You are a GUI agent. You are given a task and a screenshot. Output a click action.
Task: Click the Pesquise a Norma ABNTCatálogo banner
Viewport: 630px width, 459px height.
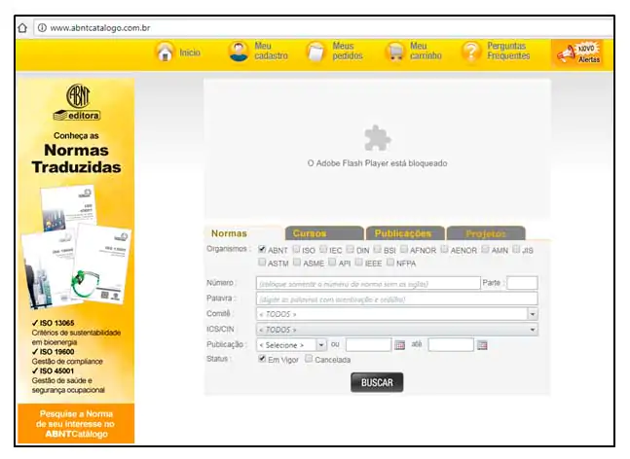coord(76,424)
